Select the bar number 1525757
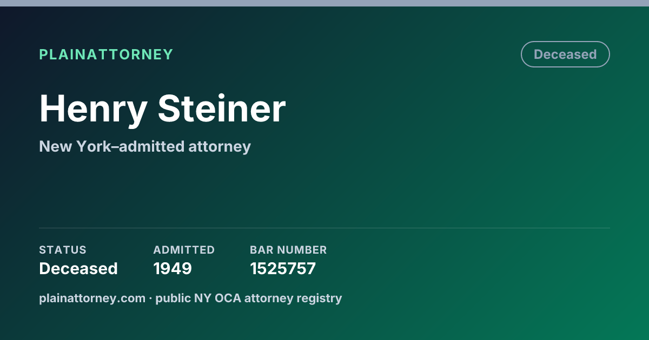This screenshot has height=340, width=649. tap(283, 269)
